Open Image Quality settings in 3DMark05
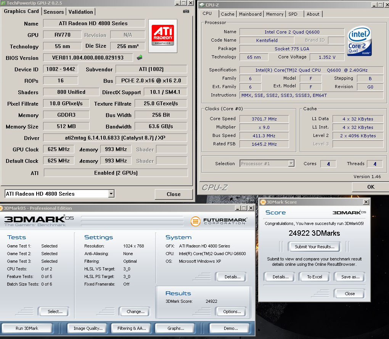Image resolution: width=389 pixels, height=339 pixels. (88, 328)
